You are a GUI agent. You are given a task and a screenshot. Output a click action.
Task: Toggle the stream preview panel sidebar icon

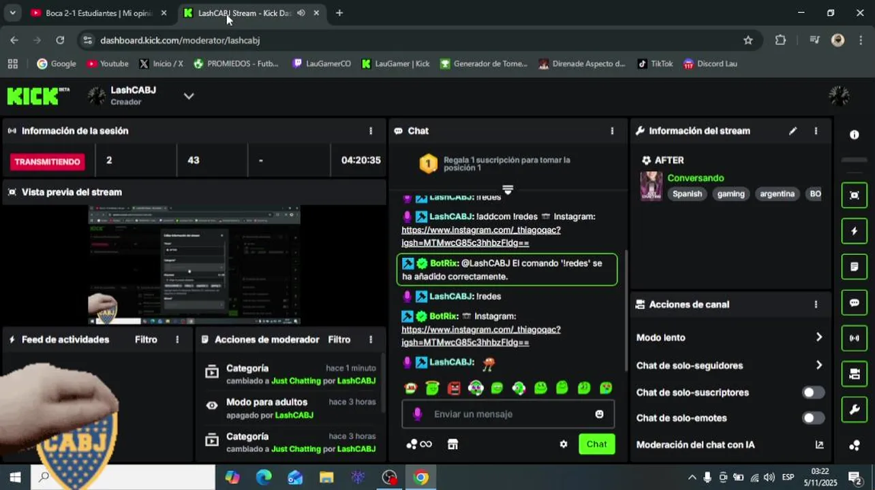[x=855, y=195]
